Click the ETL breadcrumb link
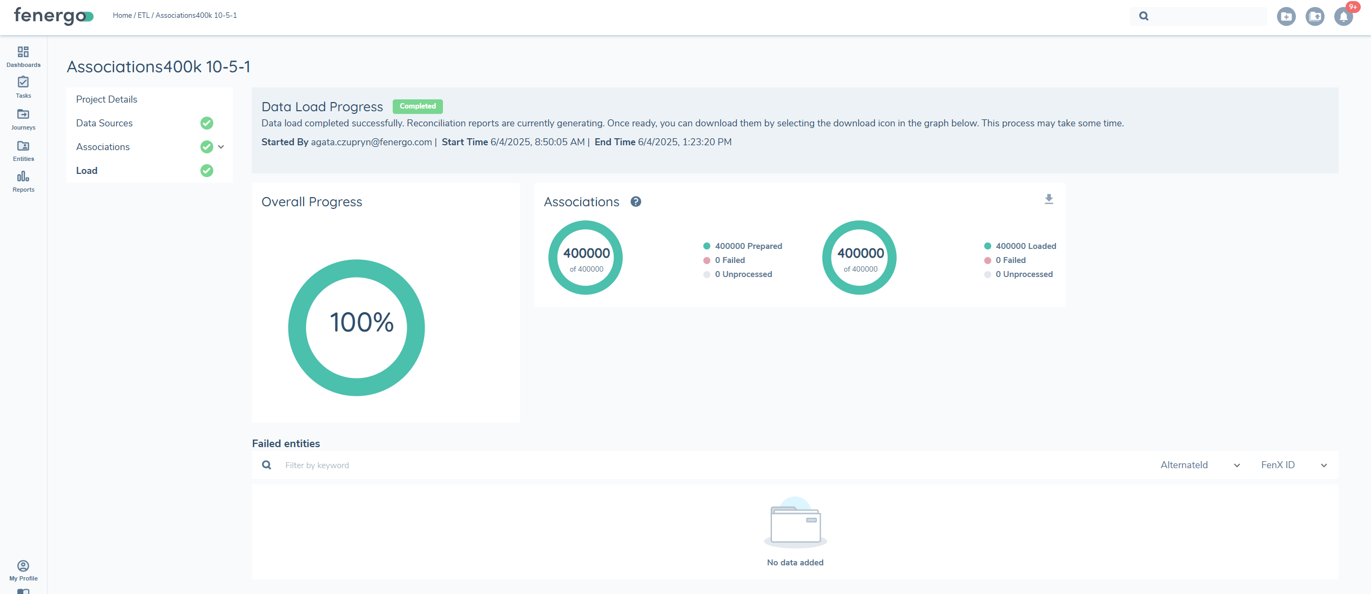 [143, 15]
